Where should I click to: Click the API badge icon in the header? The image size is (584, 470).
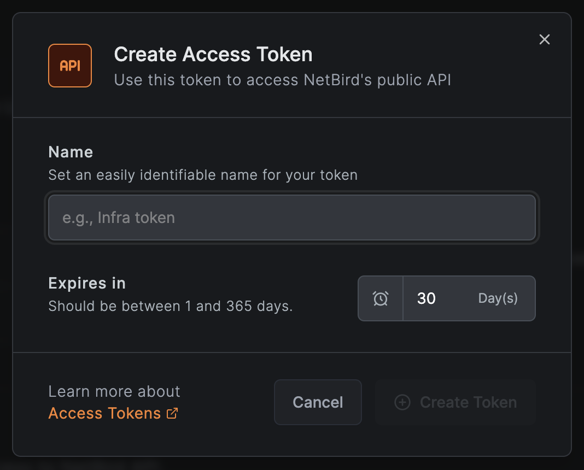(x=69, y=66)
